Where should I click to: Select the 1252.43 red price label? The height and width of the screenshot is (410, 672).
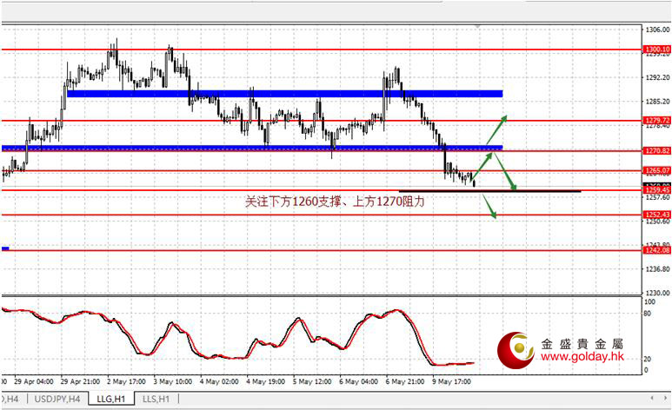[x=656, y=215]
